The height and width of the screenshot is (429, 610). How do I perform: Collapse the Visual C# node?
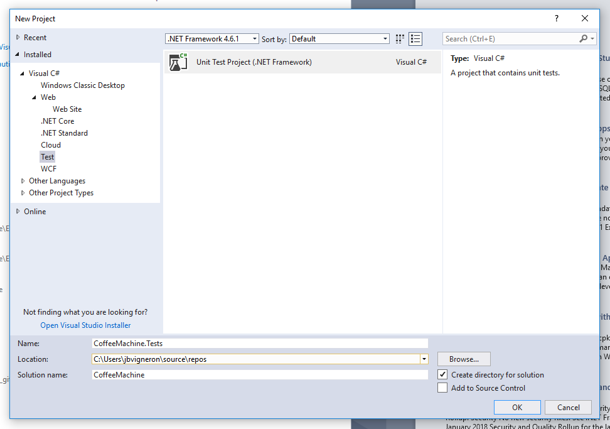(22, 73)
